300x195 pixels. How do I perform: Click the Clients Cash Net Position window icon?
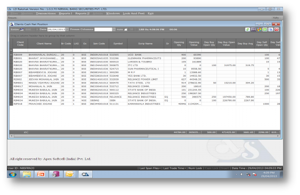tap(12, 23)
